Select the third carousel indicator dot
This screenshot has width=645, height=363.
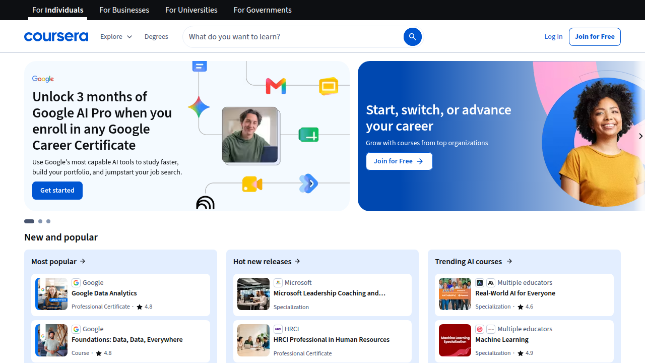coord(48,221)
